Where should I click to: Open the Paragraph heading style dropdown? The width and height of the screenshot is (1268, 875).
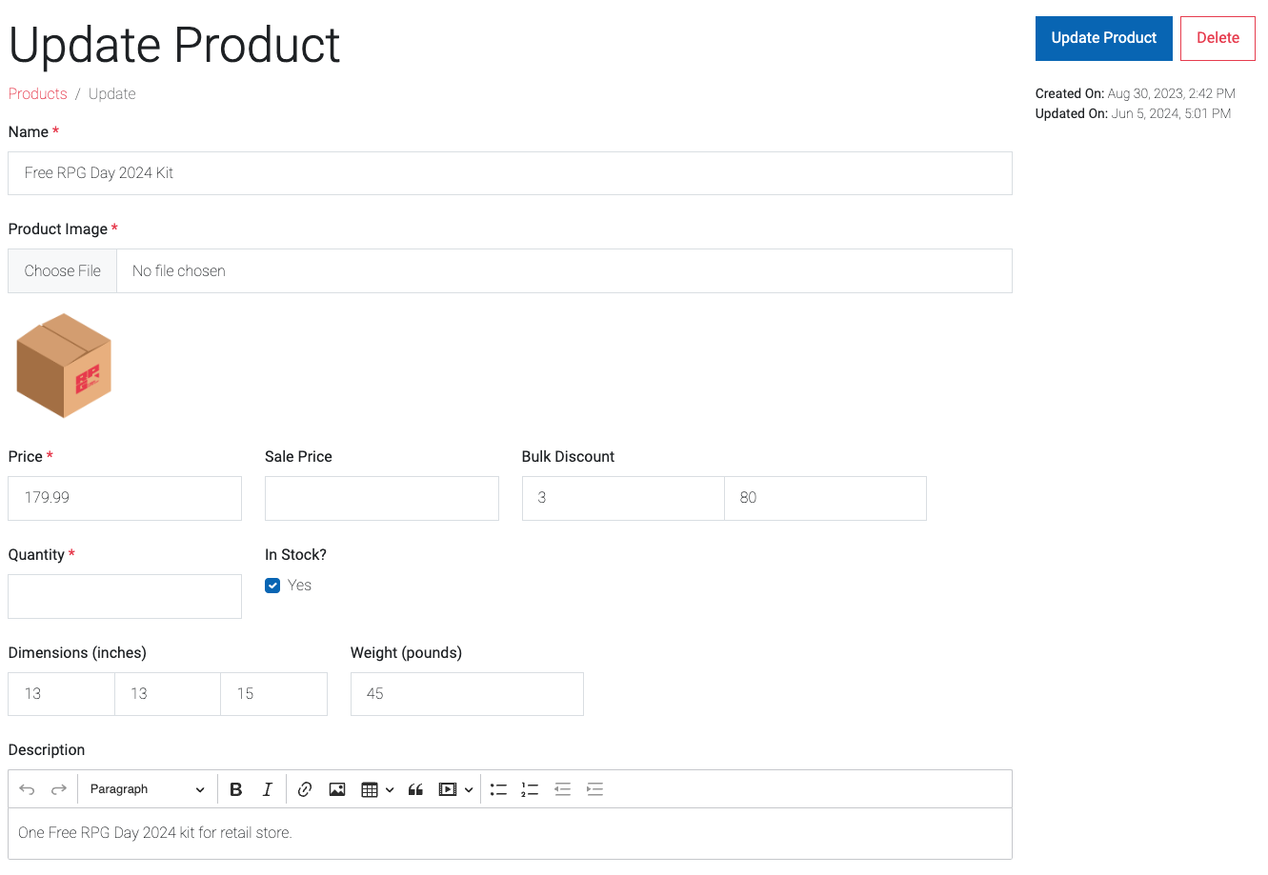147,789
